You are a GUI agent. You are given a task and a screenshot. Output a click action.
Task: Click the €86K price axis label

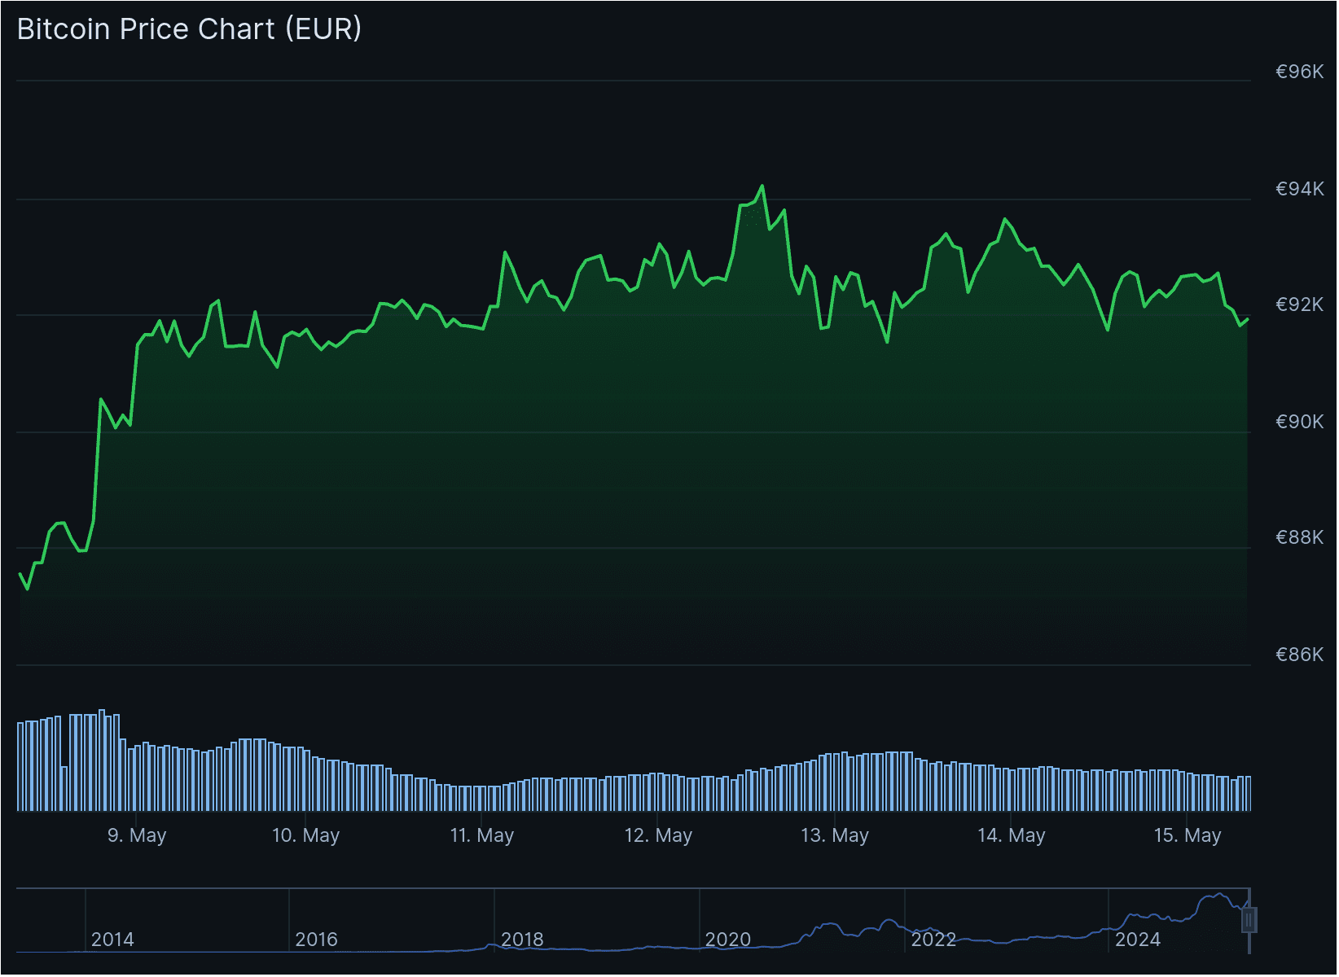point(1300,655)
